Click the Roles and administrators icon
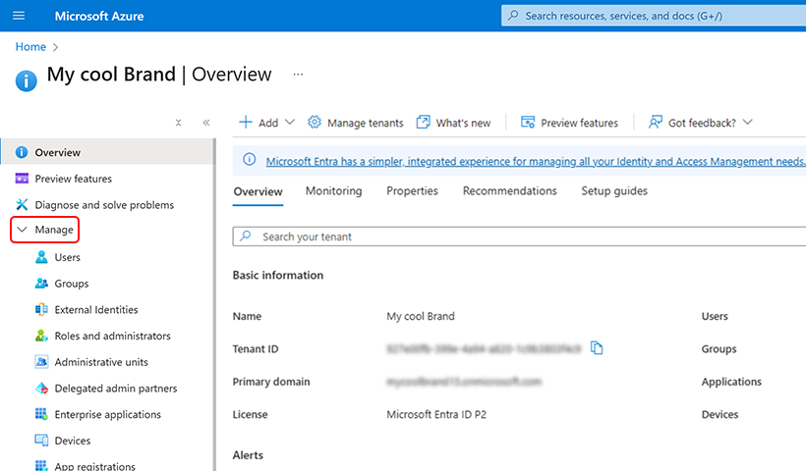The image size is (806, 471). [41, 336]
